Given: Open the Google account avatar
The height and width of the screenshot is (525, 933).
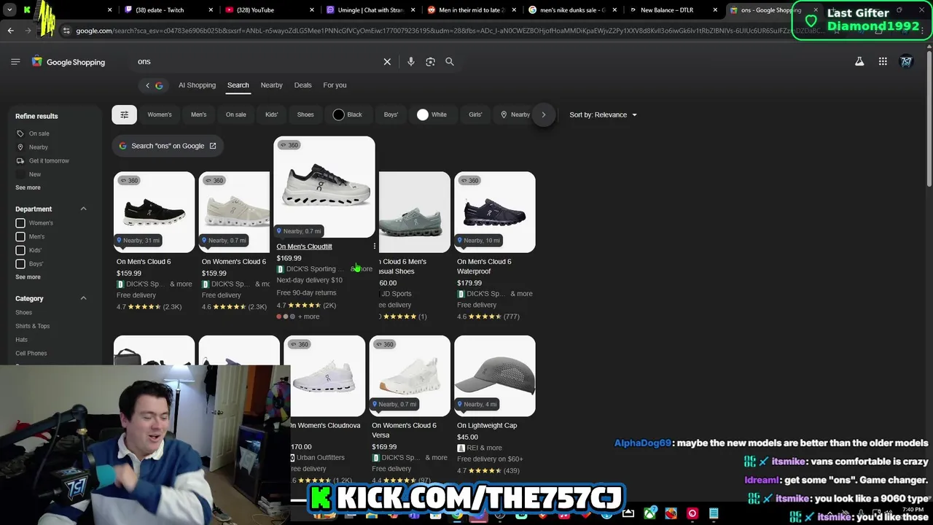Looking at the screenshot, I should (906, 62).
